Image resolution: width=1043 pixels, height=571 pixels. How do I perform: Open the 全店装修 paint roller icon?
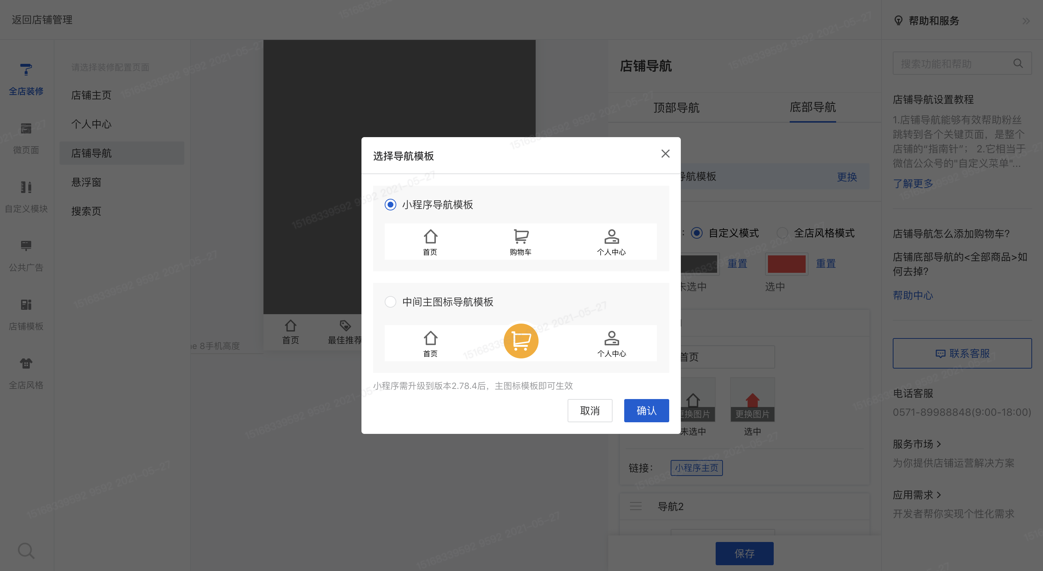[26, 70]
